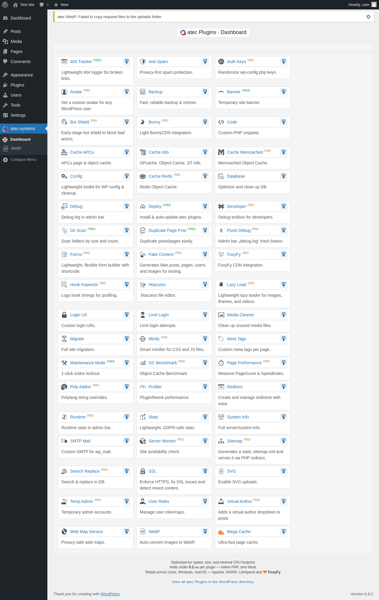Click the WordPress logo in admin bar

click(5, 5)
